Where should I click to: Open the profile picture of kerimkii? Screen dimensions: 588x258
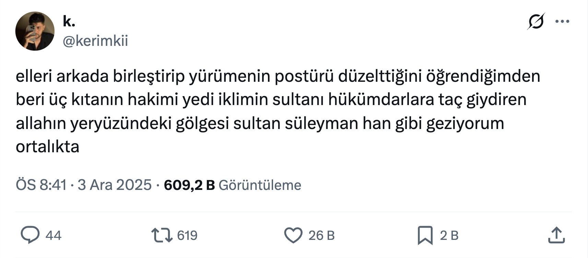point(35,31)
